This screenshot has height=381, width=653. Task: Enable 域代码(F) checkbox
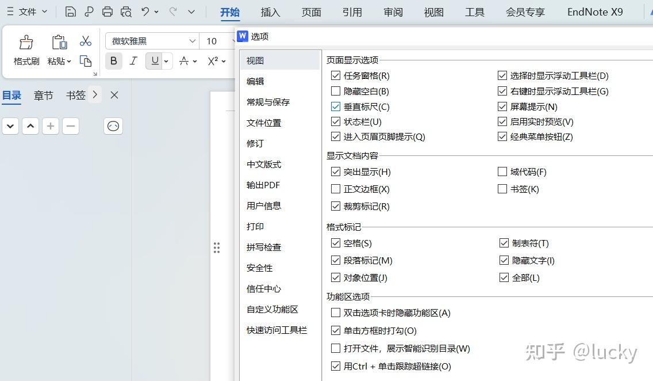[502, 172]
